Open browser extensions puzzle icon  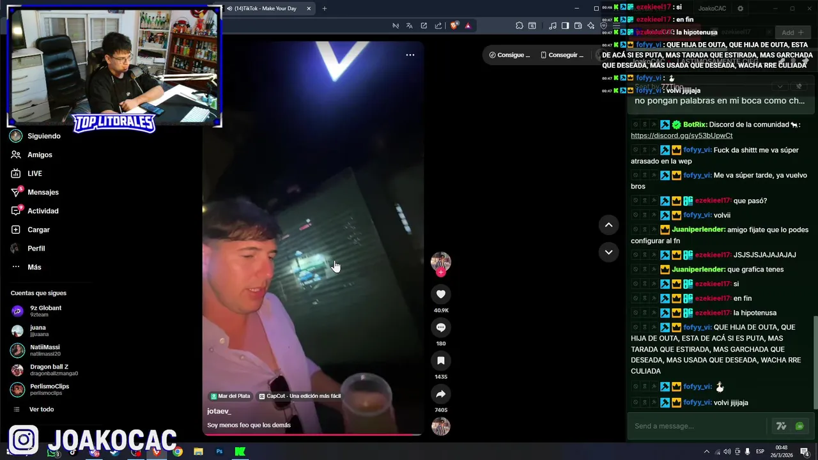[x=520, y=26]
